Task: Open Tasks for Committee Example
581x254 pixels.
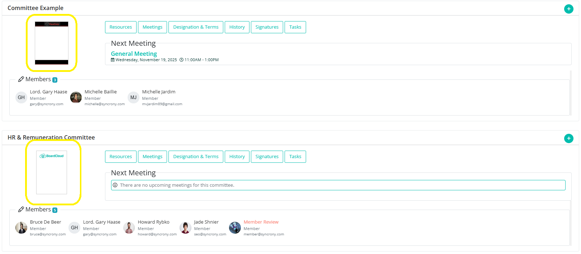Action: point(295,27)
